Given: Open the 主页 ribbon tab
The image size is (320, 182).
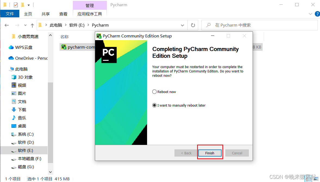Looking at the screenshot, I should 28,14.
